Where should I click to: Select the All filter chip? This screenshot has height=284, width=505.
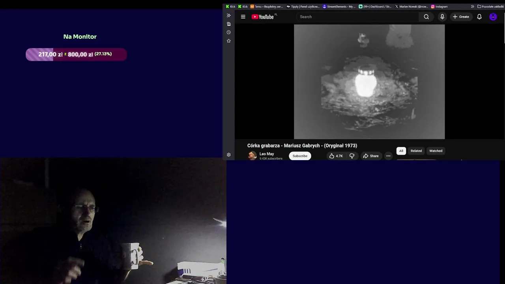click(401, 151)
